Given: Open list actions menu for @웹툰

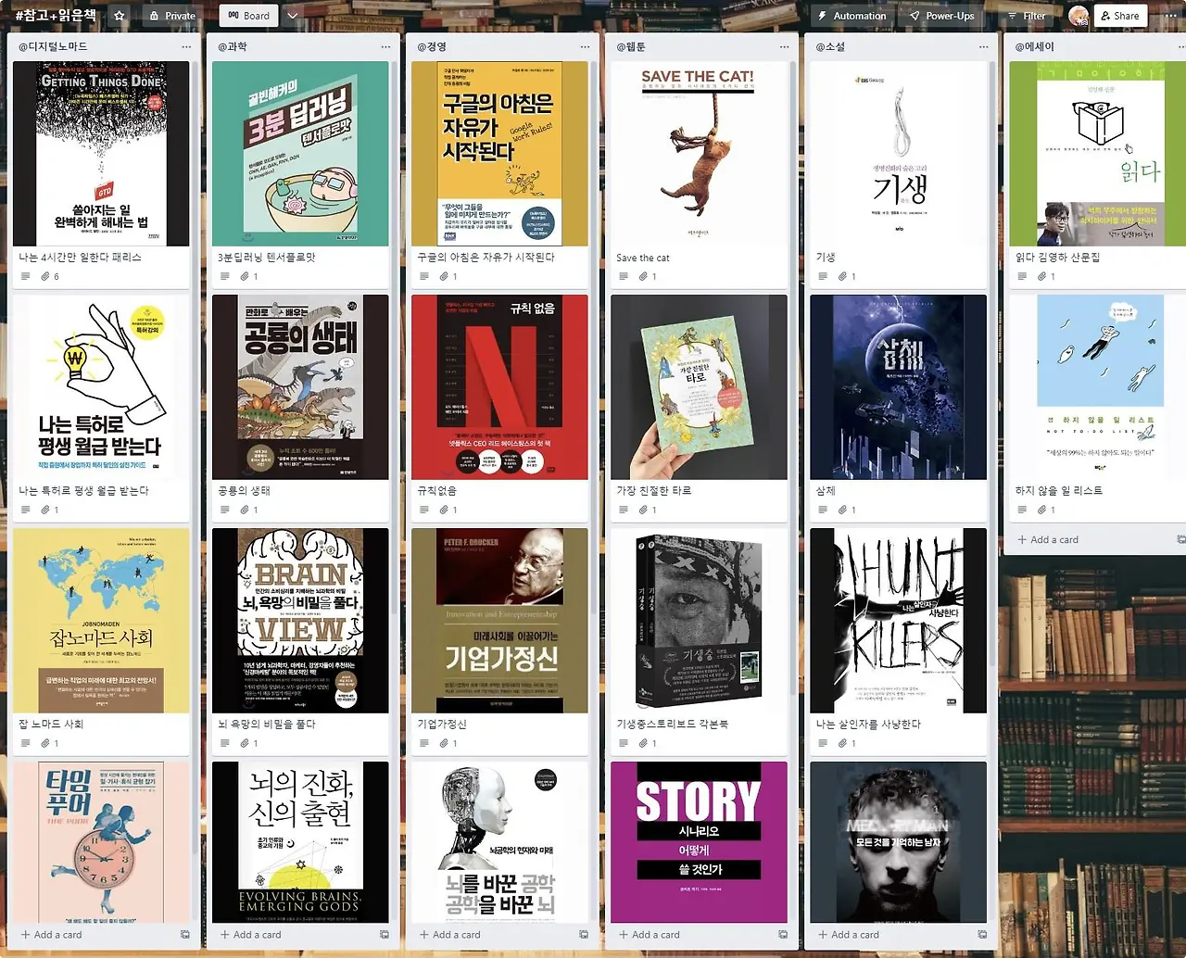Looking at the screenshot, I should point(784,46).
